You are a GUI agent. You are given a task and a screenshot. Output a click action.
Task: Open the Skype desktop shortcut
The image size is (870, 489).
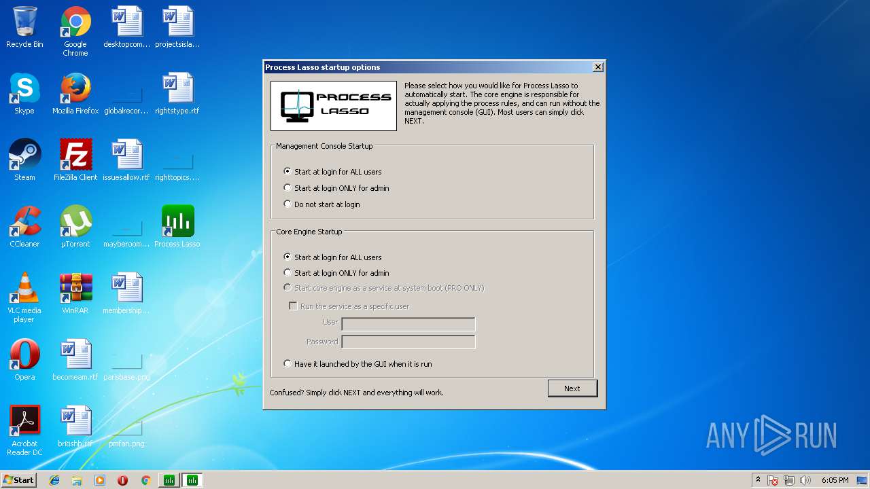pyautogui.click(x=24, y=94)
